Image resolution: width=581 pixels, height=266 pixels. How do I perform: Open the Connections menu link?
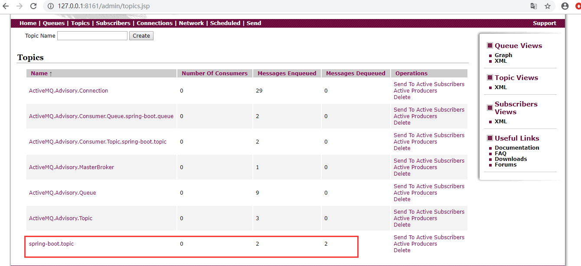pos(155,23)
